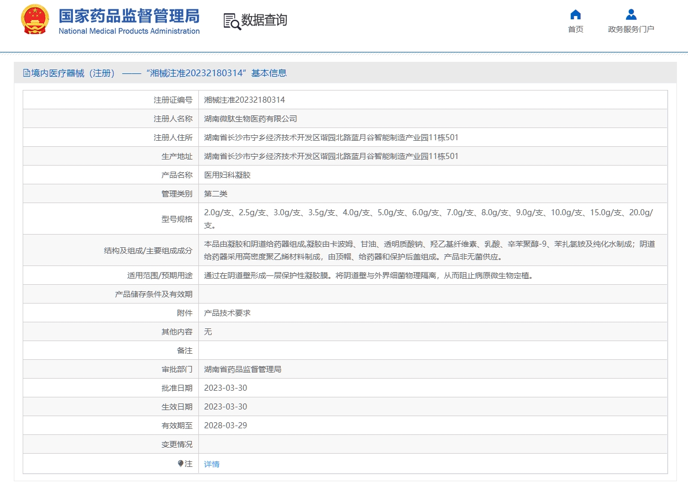This screenshot has height=489, width=688.
Task: Click the document icon before 境内医疗器械
Action: pyautogui.click(x=27, y=73)
